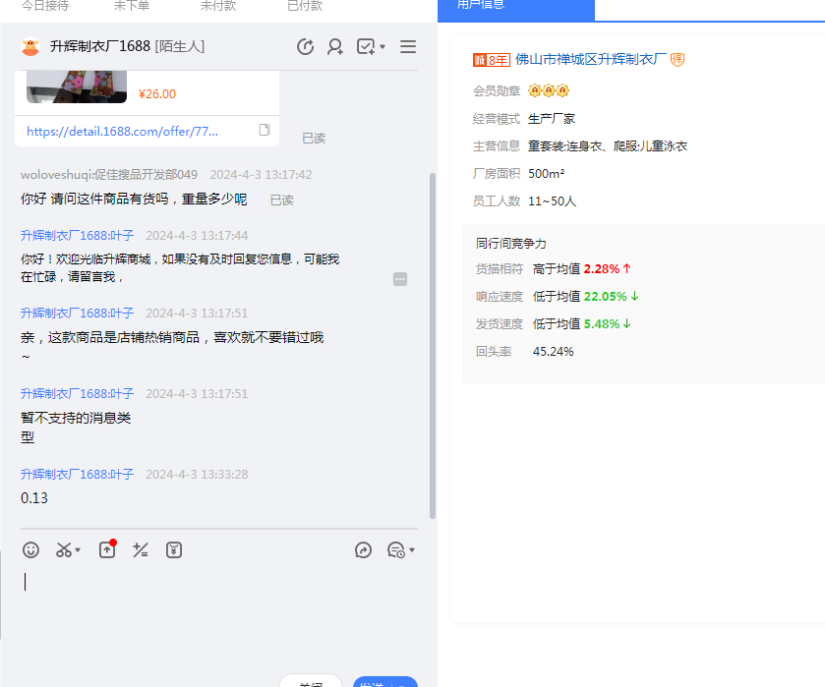Click the message input text area
Image resolution: width=825 pixels, height=687 pixels.
click(216, 609)
